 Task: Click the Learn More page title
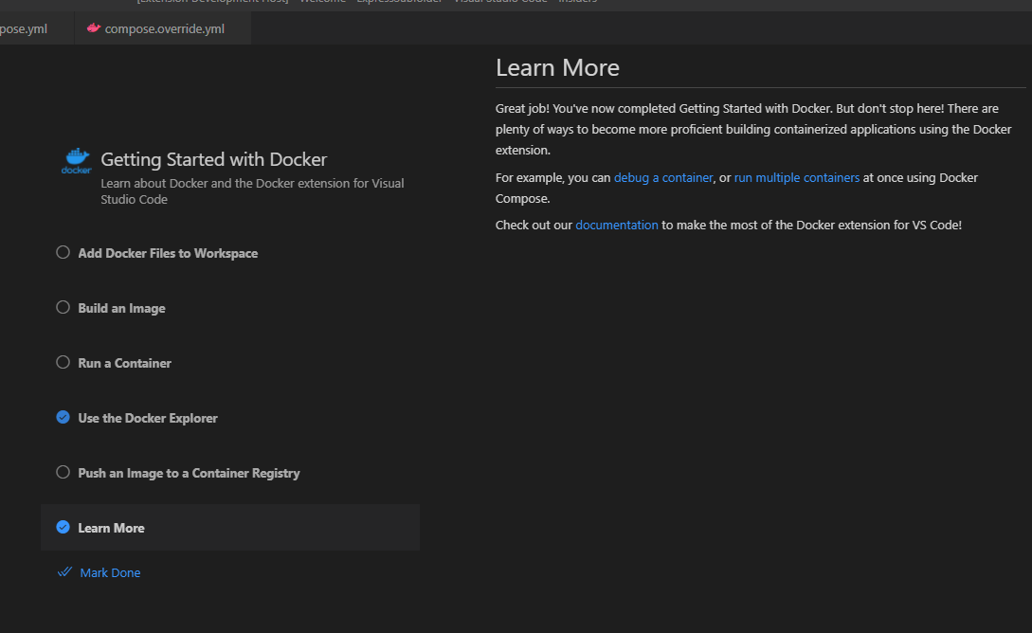[557, 68]
